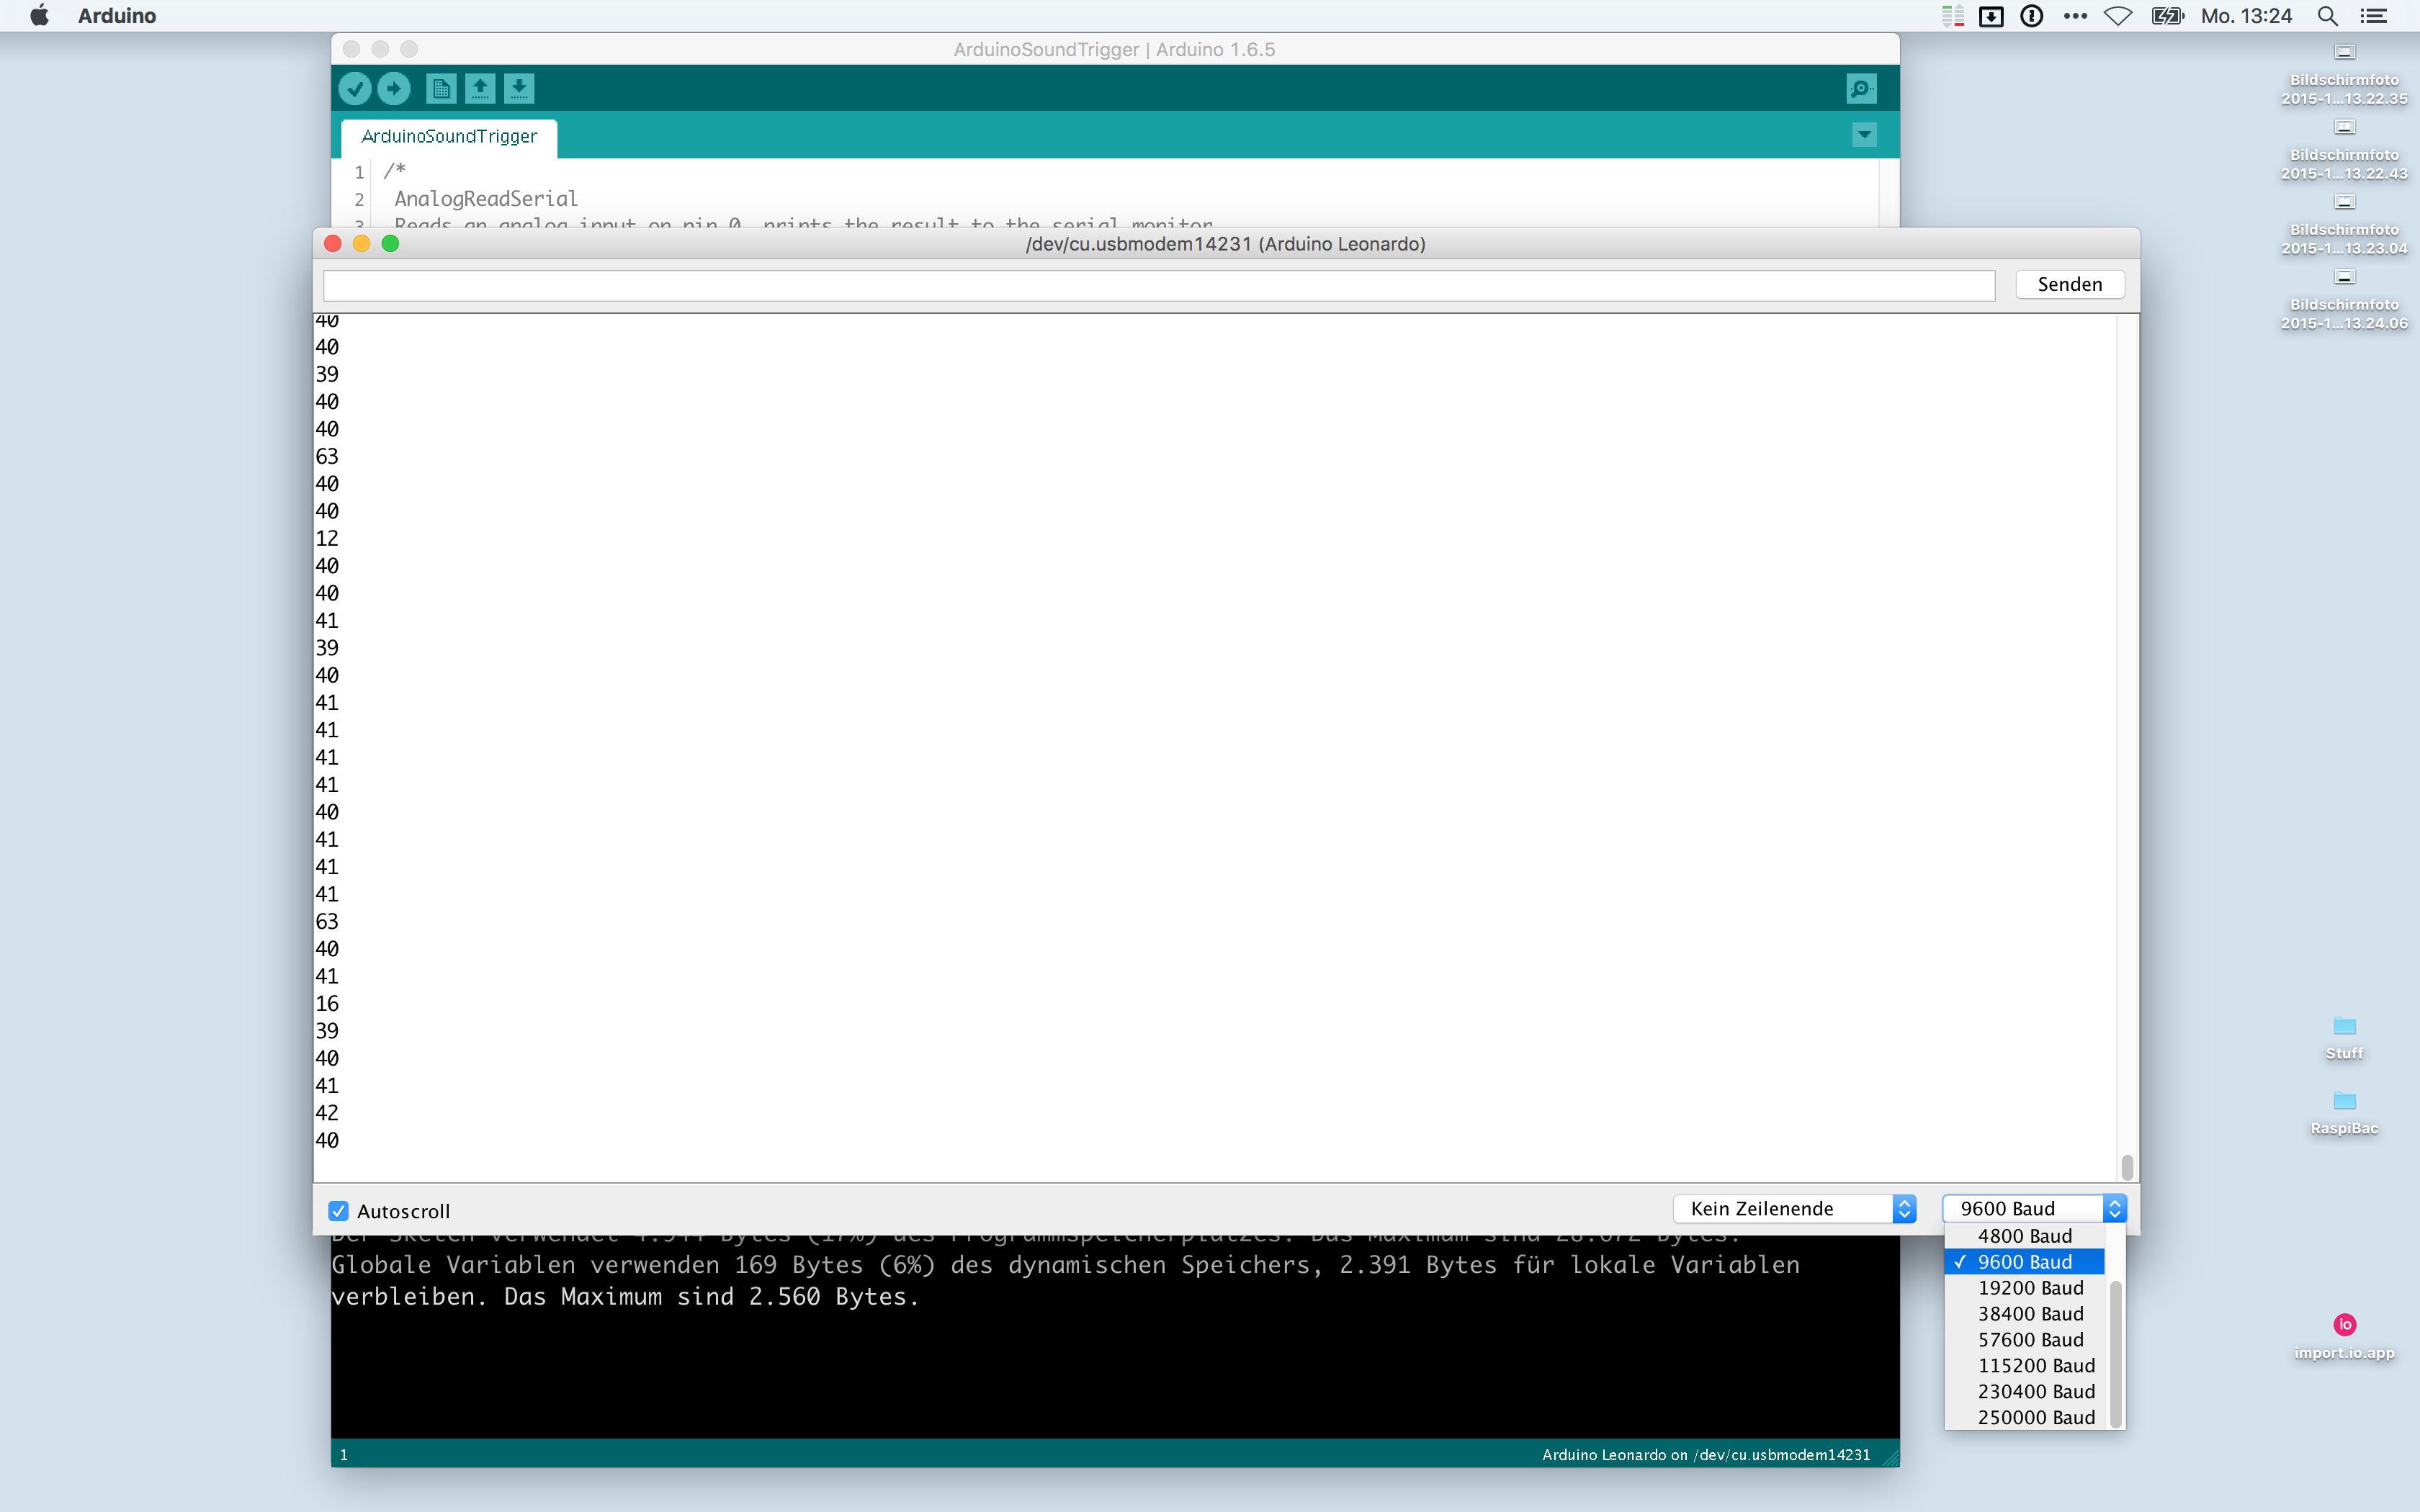Expand the tab options arrow menu
The image size is (2420, 1512).
(x=1864, y=135)
